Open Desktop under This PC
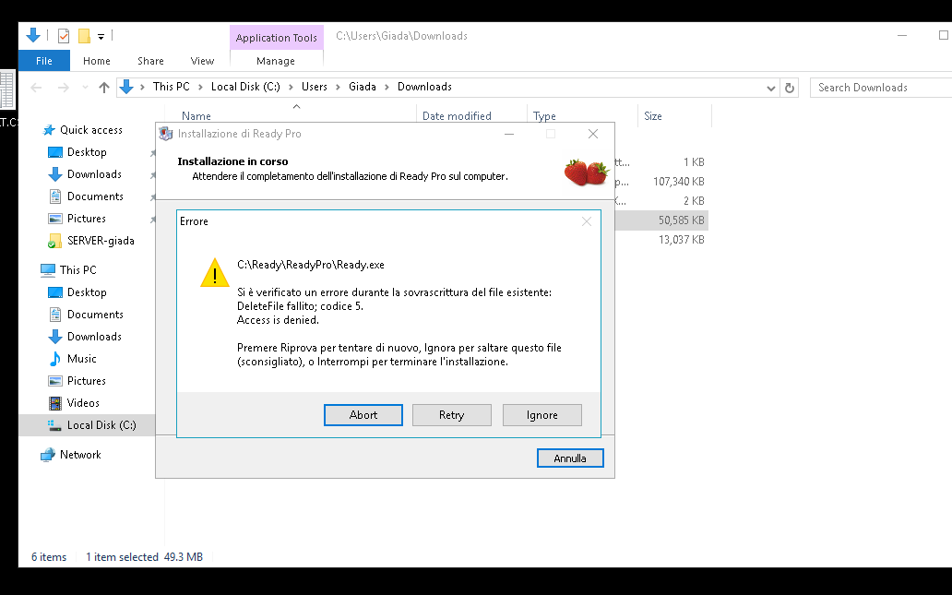This screenshot has width=952, height=595. pos(87,292)
